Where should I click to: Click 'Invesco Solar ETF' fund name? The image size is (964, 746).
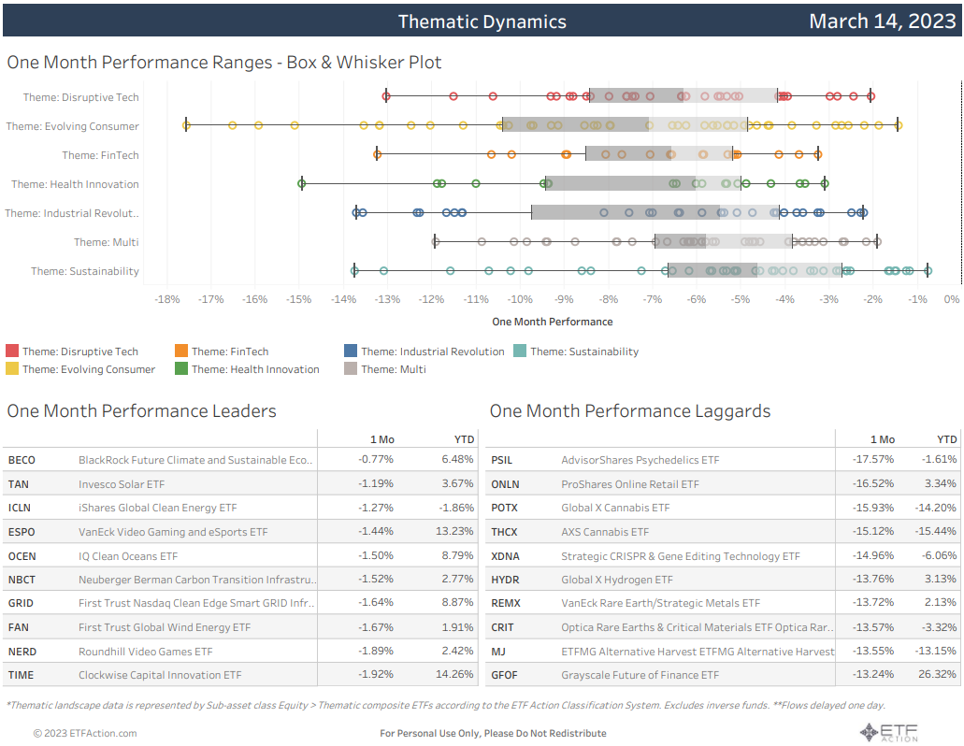[122, 484]
